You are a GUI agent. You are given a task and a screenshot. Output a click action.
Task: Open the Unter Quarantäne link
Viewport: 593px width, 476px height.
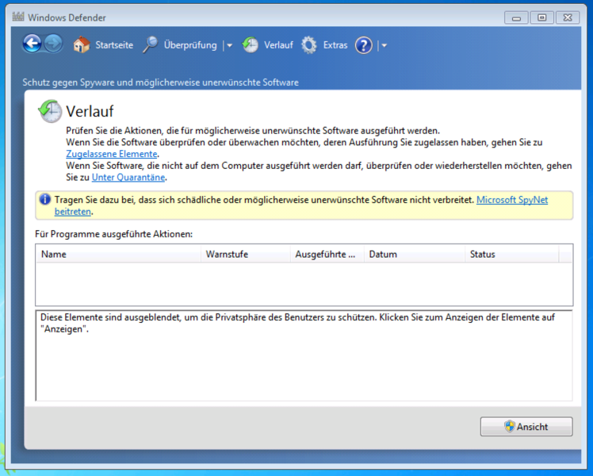point(128,178)
